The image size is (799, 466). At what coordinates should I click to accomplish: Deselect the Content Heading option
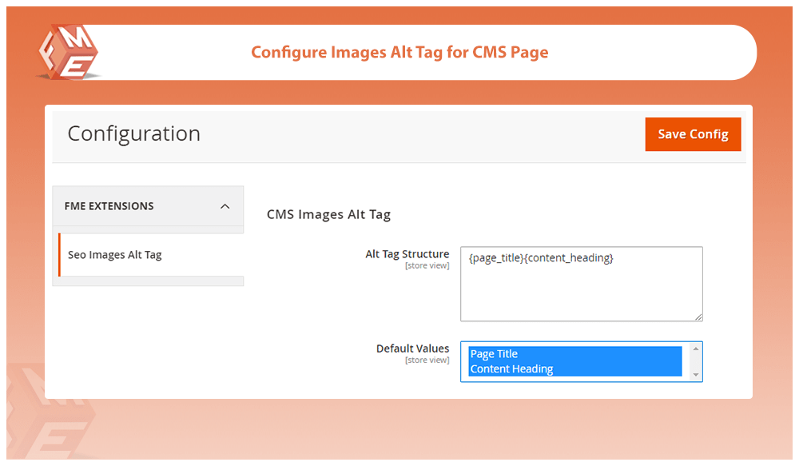(x=511, y=368)
